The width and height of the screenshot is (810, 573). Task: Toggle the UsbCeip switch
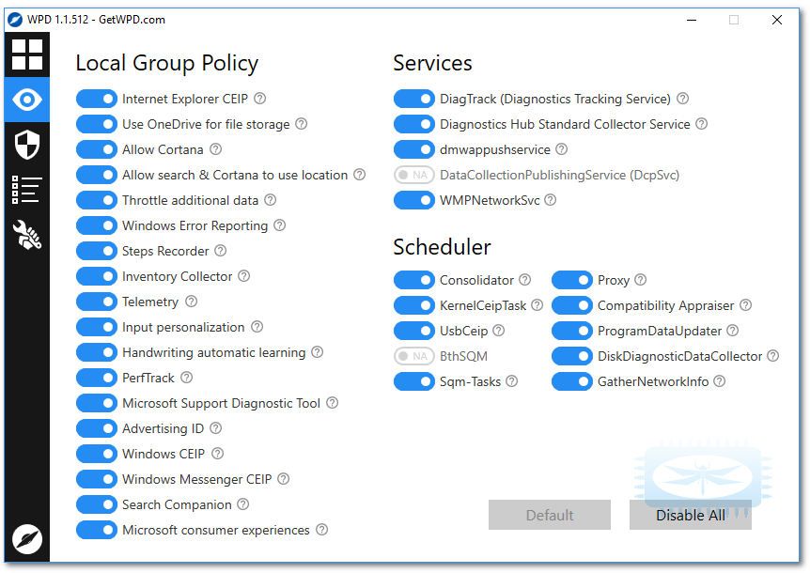click(414, 331)
